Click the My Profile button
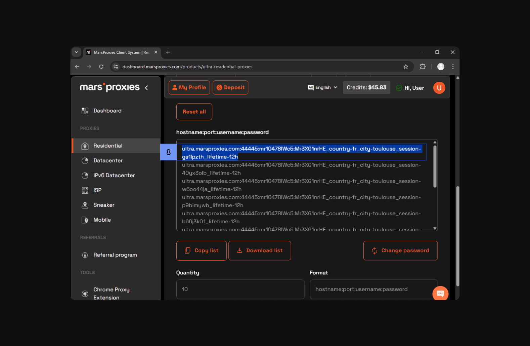Viewport: 530px width, 346px height. [189, 87]
